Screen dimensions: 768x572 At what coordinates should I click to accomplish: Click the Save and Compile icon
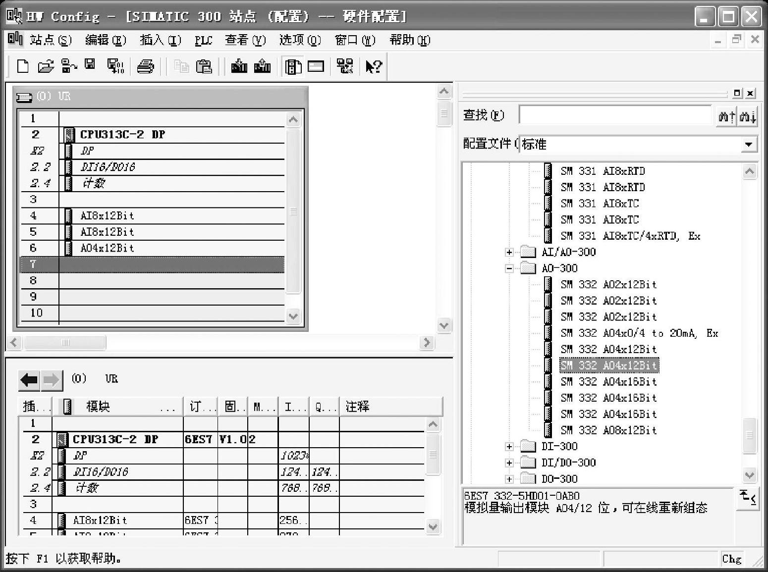tap(115, 66)
